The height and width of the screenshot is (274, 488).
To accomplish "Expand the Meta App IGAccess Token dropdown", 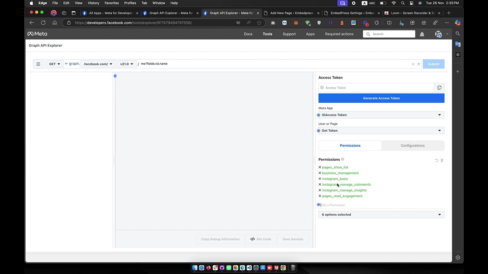I will (381, 115).
